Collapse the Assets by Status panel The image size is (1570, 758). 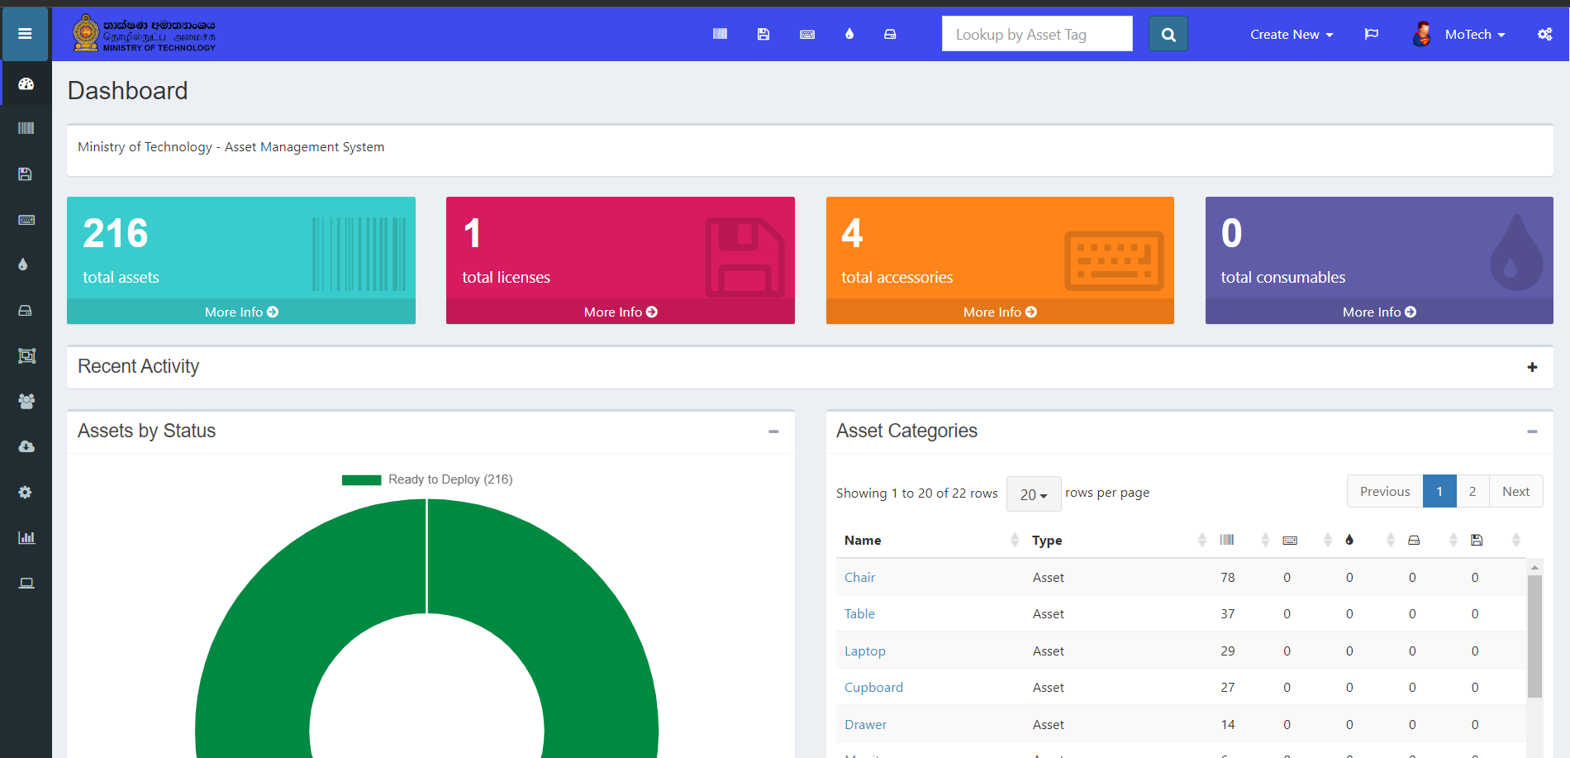click(x=773, y=431)
